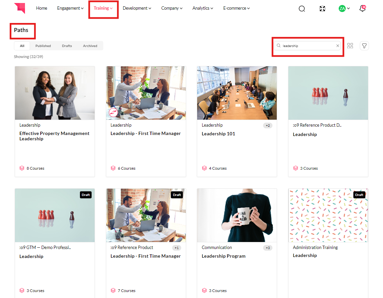Screen dimensions: 383x298
Task: Click courses icon on Leadership Program card
Action: (x=204, y=290)
